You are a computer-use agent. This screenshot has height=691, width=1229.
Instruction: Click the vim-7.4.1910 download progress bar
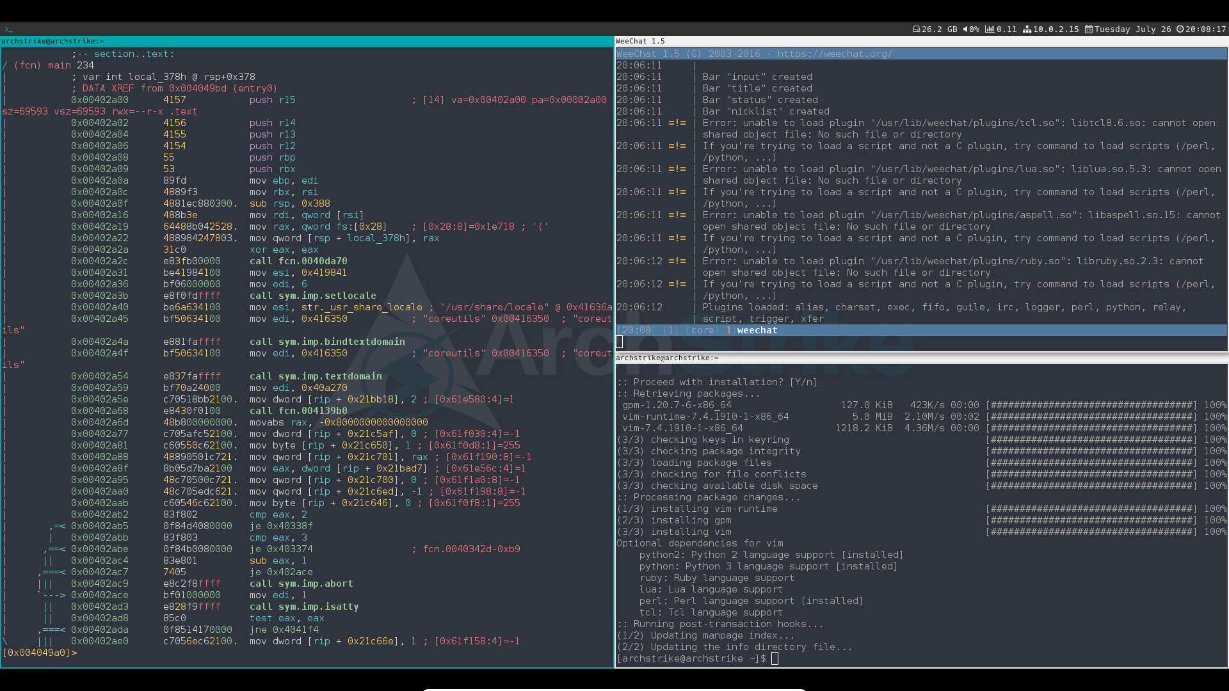[x=1091, y=428]
